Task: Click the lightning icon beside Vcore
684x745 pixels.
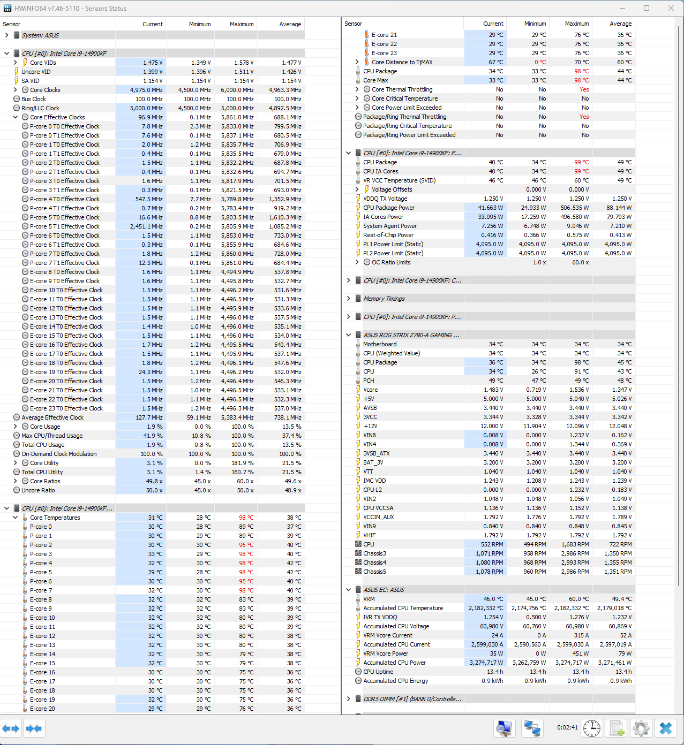Action: point(358,390)
